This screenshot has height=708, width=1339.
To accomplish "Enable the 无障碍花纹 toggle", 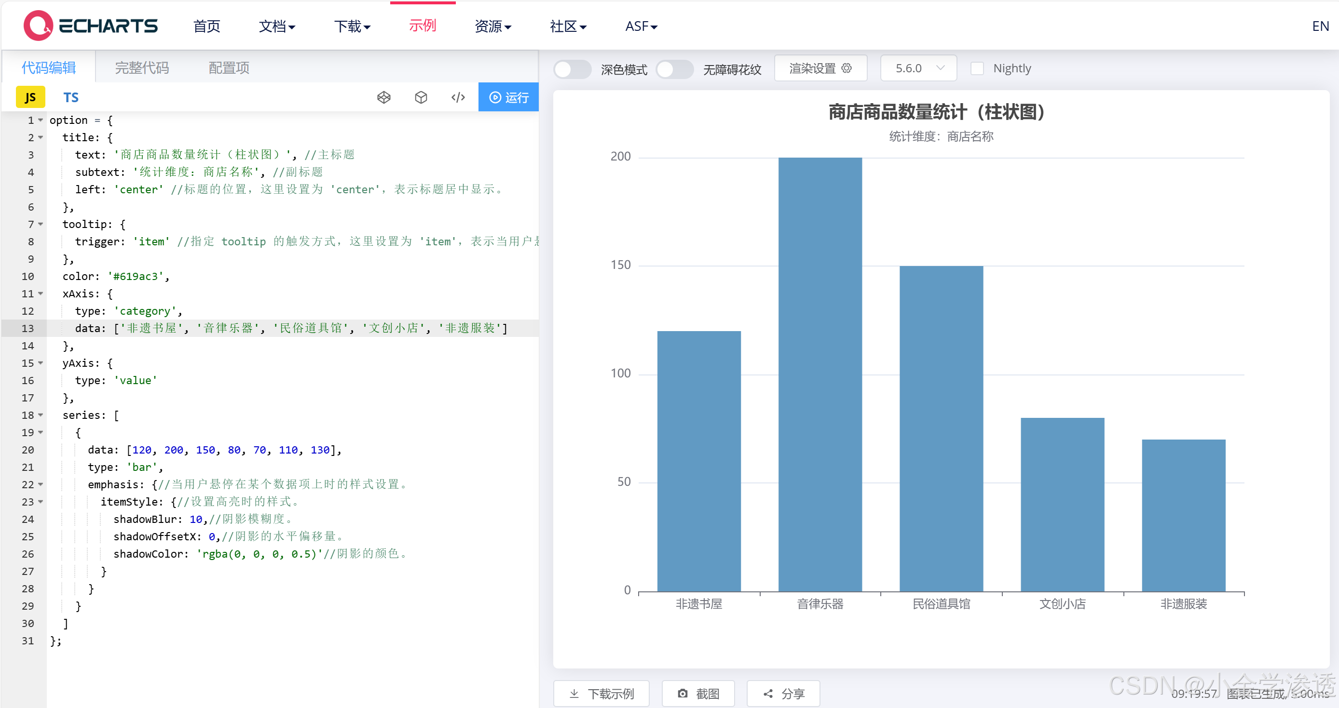I will (675, 69).
